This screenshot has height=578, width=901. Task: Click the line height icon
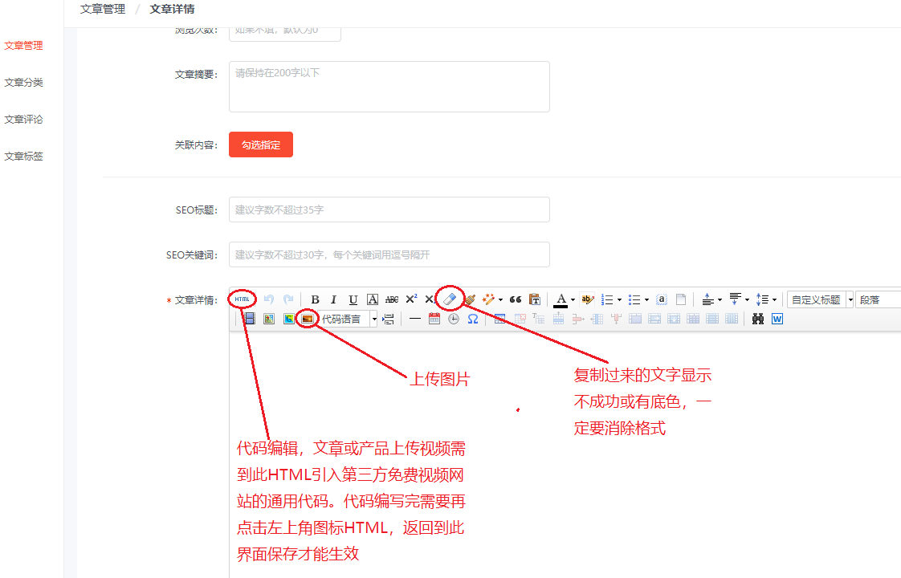point(762,299)
